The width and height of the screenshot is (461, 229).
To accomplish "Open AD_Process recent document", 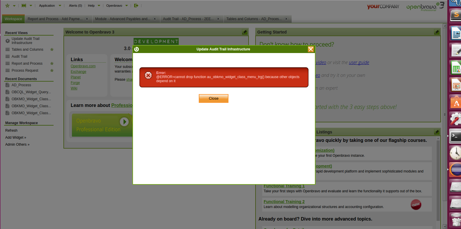I will click(x=21, y=85).
